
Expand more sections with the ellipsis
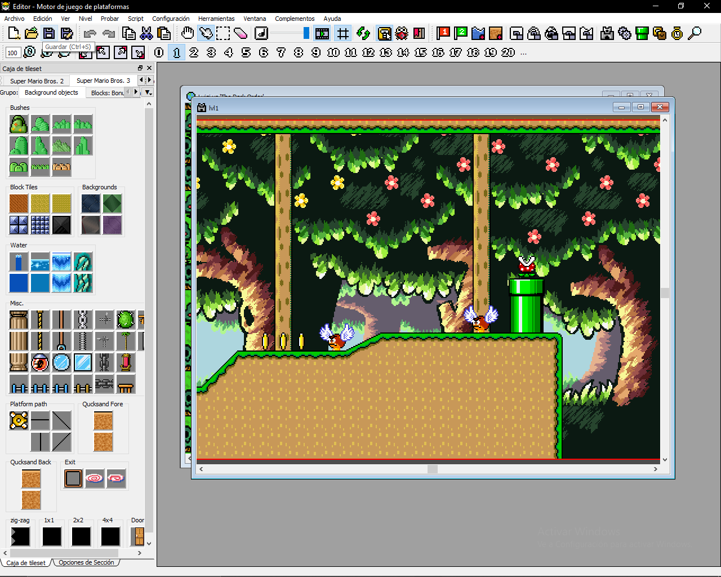click(523, 53)
